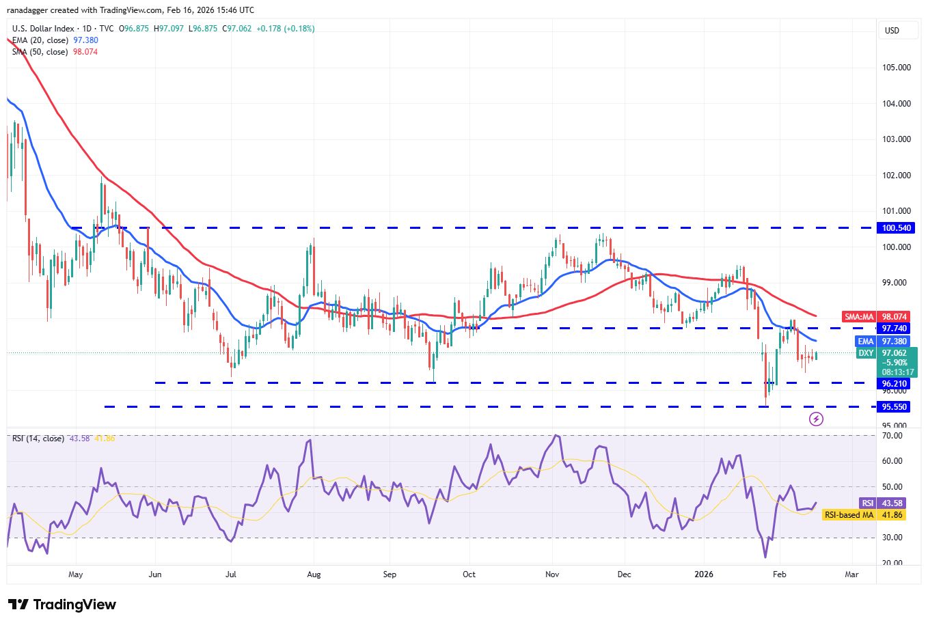Click the TradingView logo at bottom left
This screenshot has width=928, height=625.
(62, 605)
